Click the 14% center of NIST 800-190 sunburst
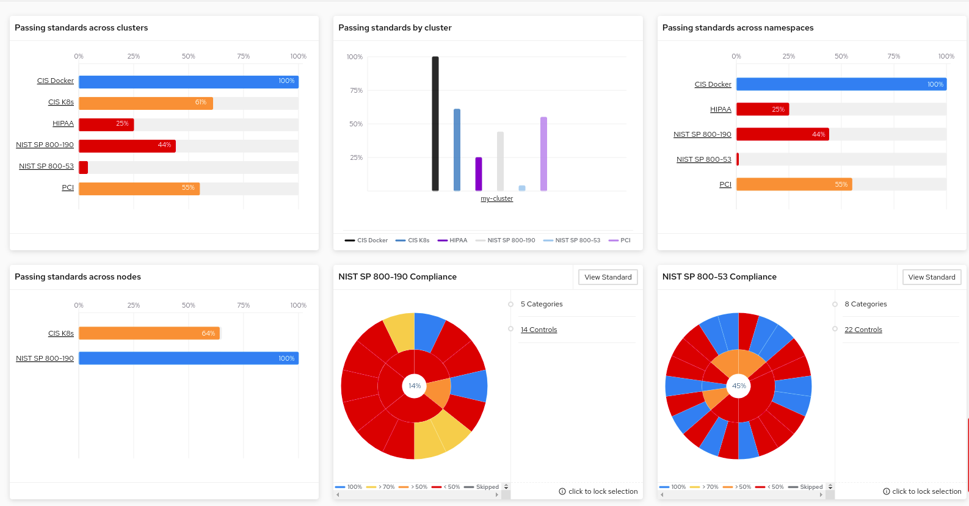This screenshot has width=969, height=506. click(415, 386)
